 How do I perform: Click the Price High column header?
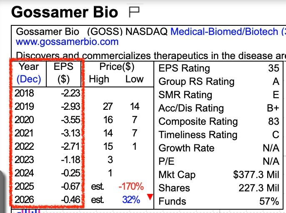(x=99, y=79)
